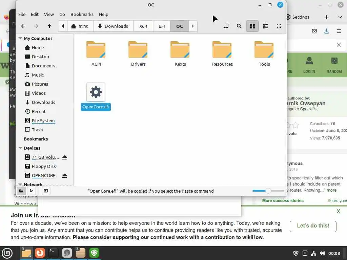Open the terminal from the taskbar
The height and width of the screenshot is (260, 347).
53,253
